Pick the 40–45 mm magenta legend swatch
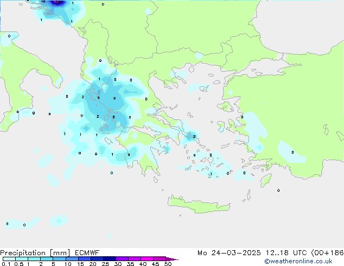The height and width of the screenshot is (266, 344). (147, 259)
